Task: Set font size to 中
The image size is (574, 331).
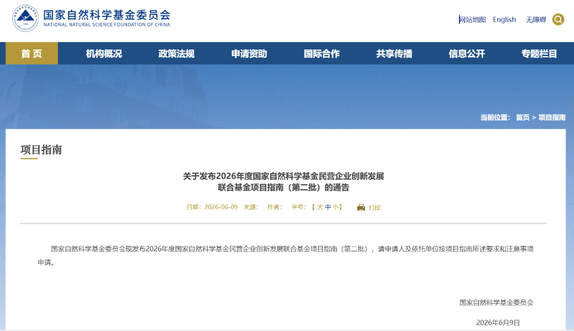Action: (x=327, y=207)
